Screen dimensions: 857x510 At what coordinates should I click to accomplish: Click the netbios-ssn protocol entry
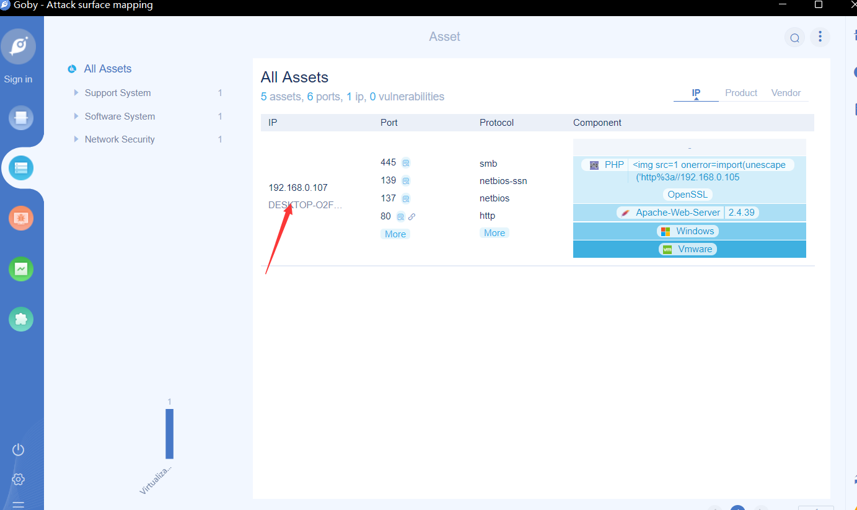pyautogui.click(x=503, y=181)
